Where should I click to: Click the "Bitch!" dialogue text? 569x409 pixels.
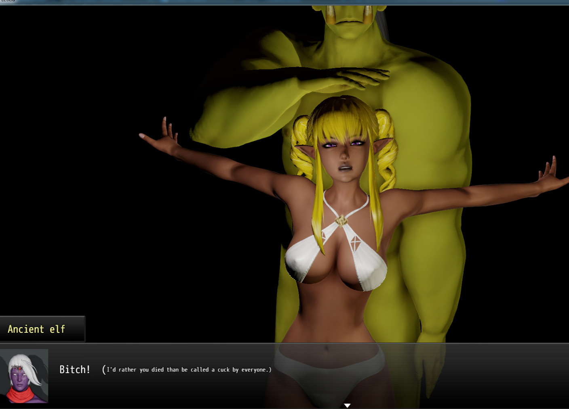[x=75, y=369]
